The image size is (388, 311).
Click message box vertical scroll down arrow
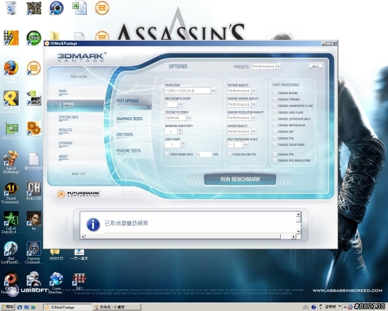coord(298,231)
